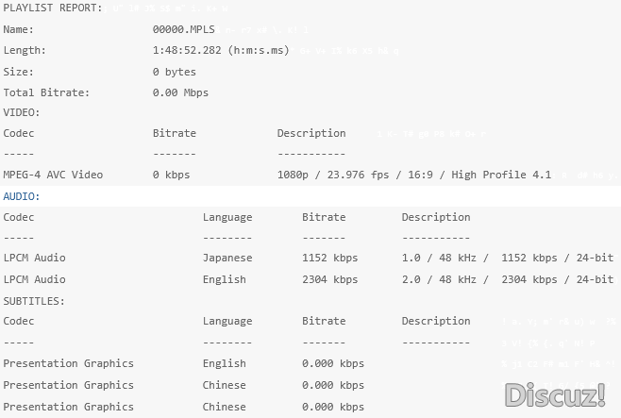The width and height of the screenshot is (621, 418).
Task: Select the PLAYLIST REPORT heading
Action: pyautogui.click(x=53, y=8)
